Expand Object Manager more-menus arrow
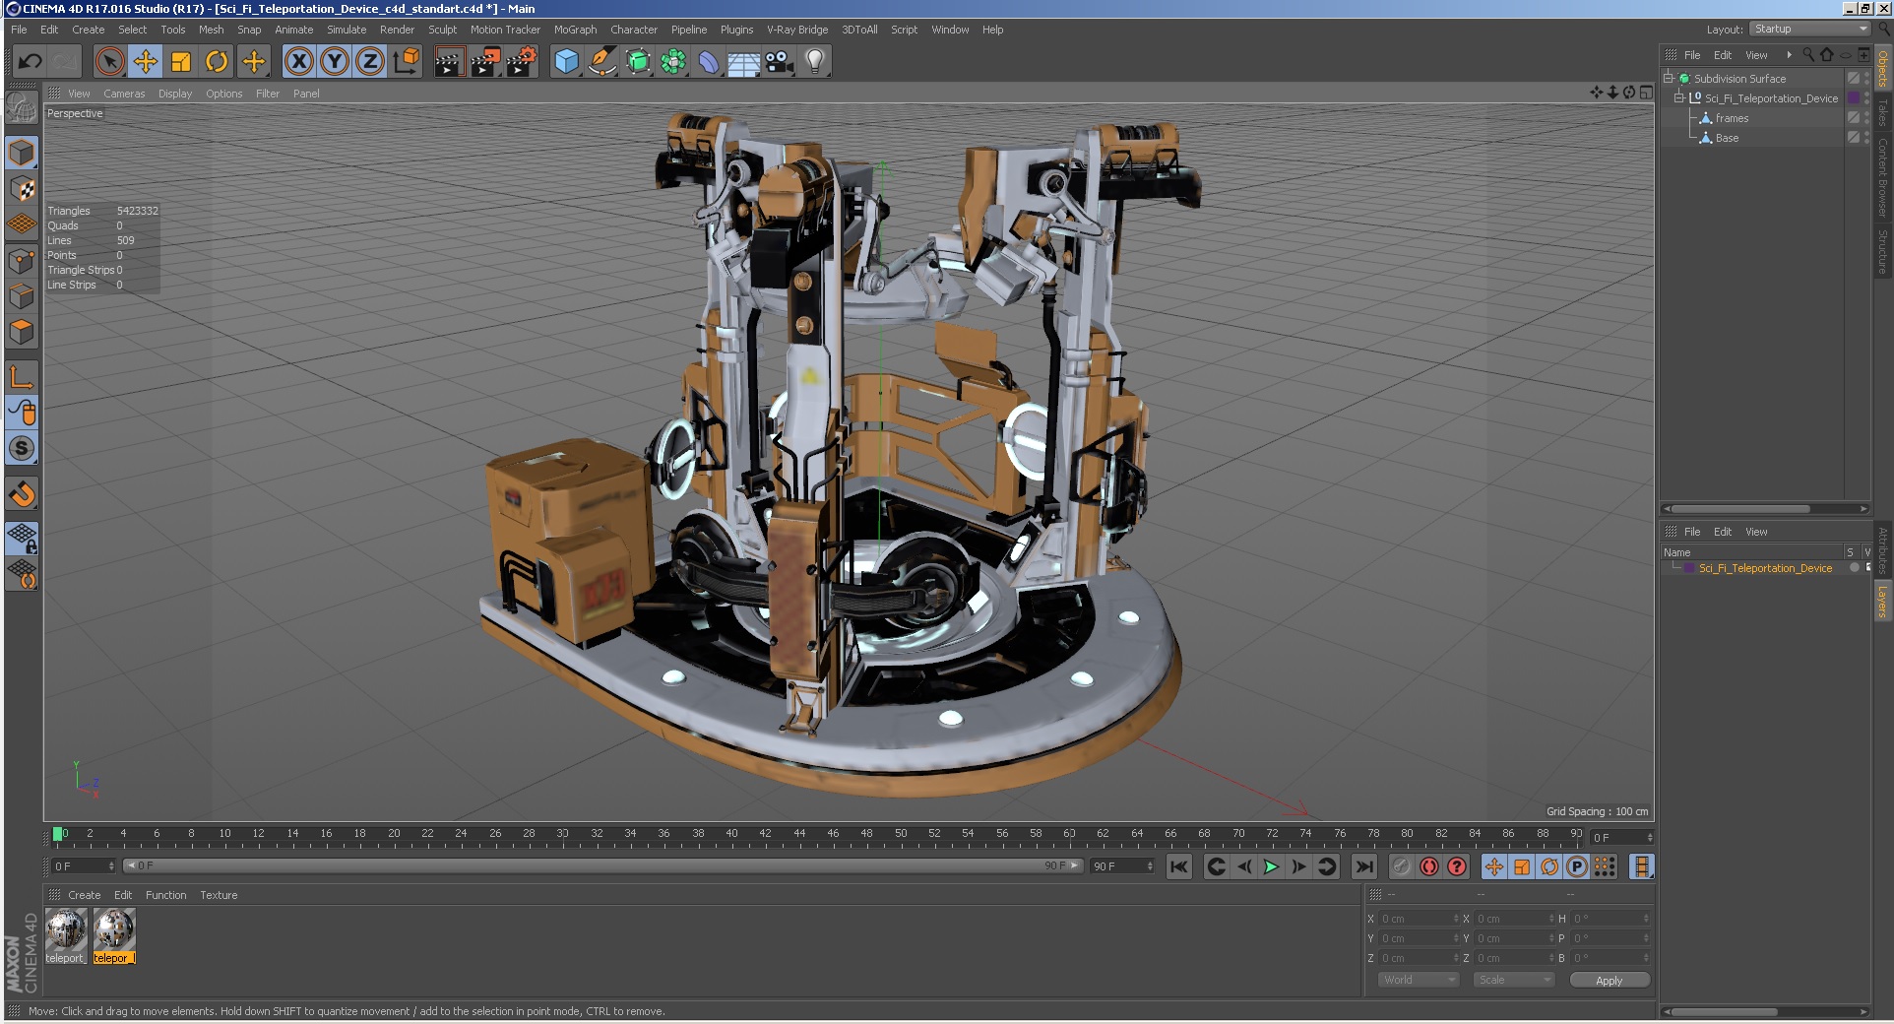The image size is (1894, 1024). pos(1789,55)
